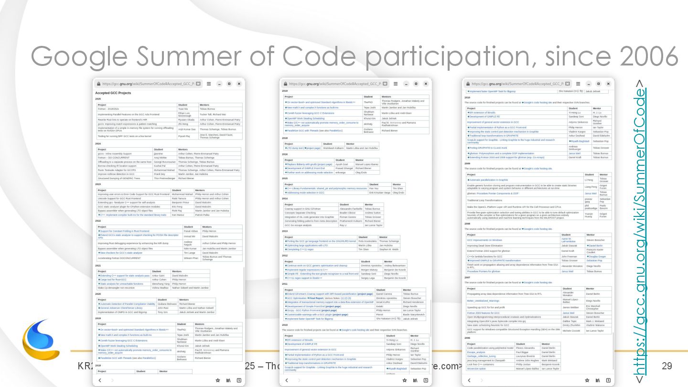Go back in the left browser window
Screen dimensions: 688x387
(x=100, y=380)
